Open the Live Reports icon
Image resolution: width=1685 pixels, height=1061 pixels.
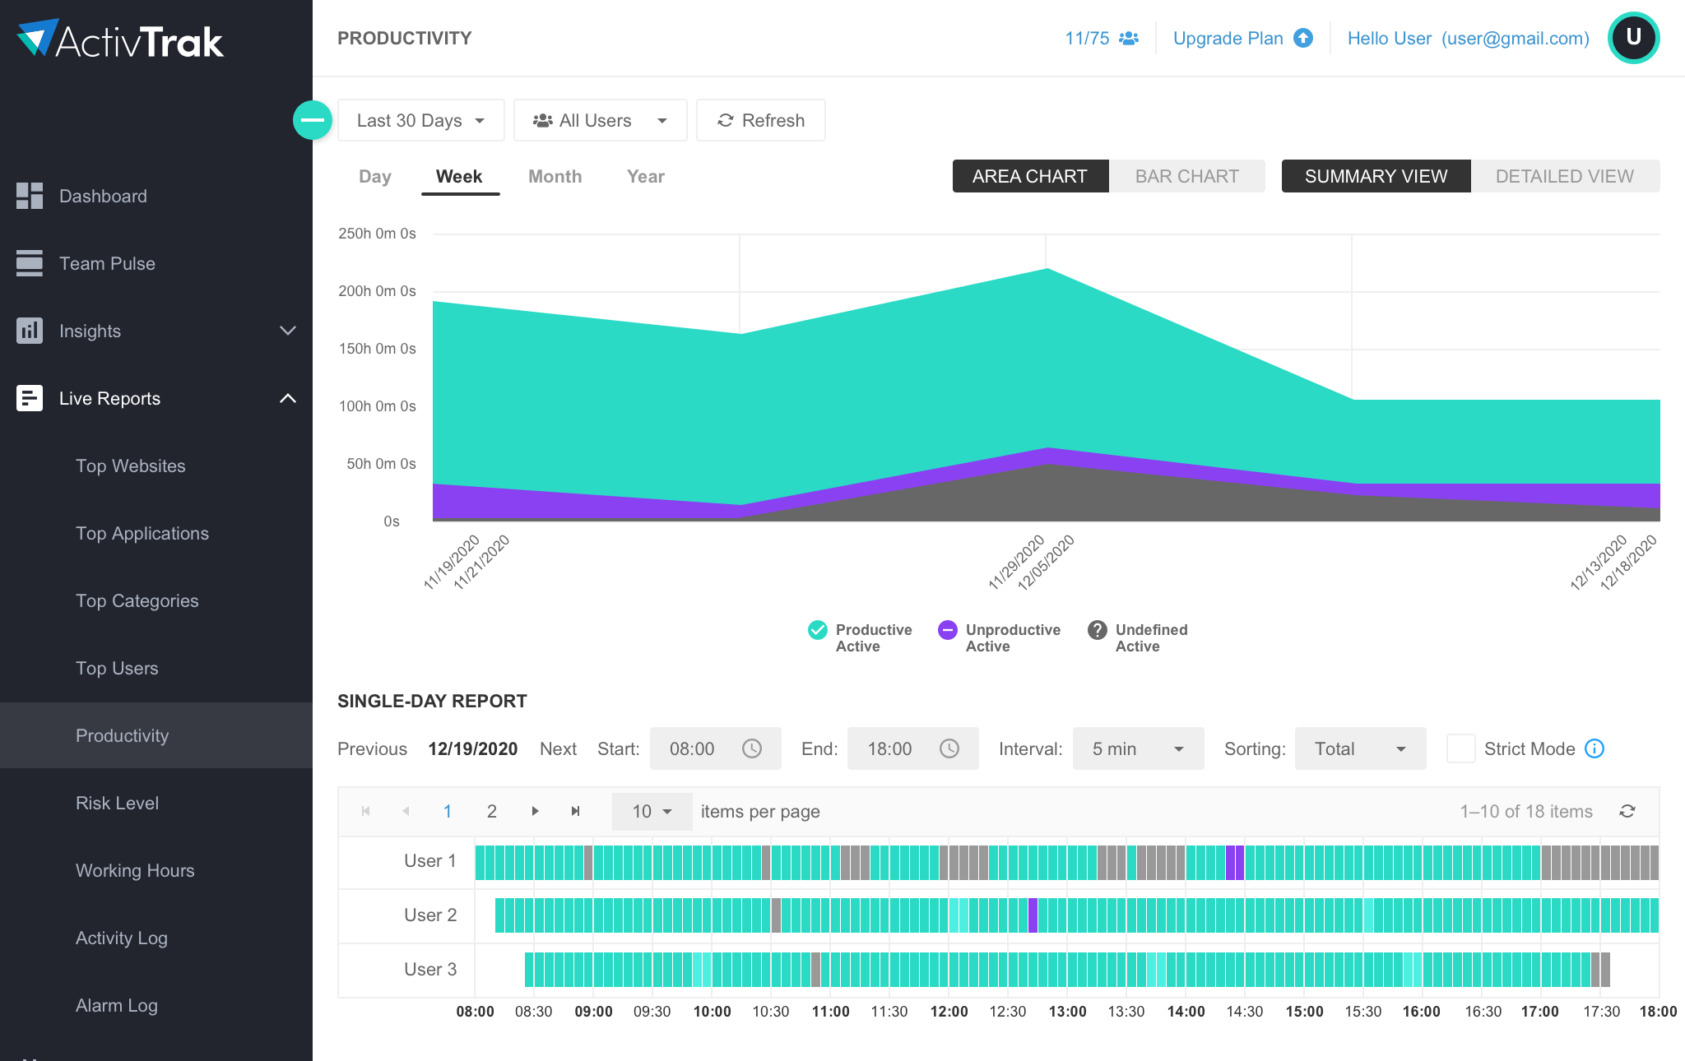[x=29, y=398]
